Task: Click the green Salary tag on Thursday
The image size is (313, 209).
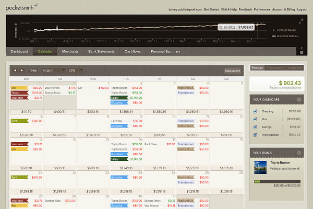Action: click(x=119, y=98)
